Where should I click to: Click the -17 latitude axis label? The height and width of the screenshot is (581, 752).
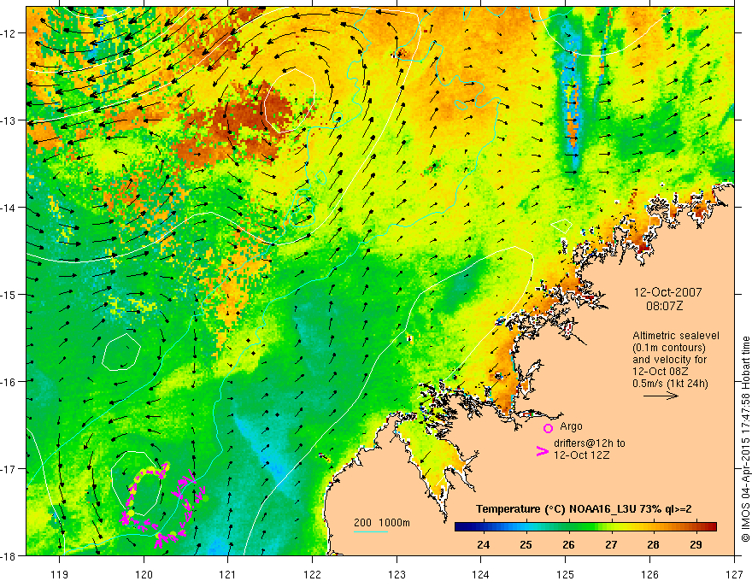pyautogui.click(x=9, y=469)
